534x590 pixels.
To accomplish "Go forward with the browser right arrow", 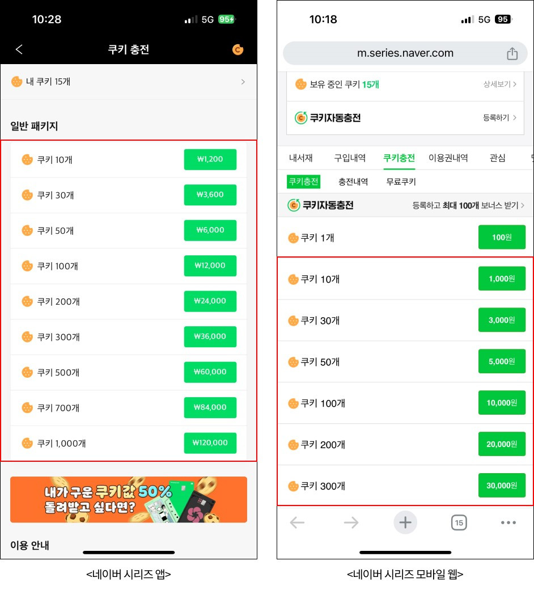I will [351, 522].
